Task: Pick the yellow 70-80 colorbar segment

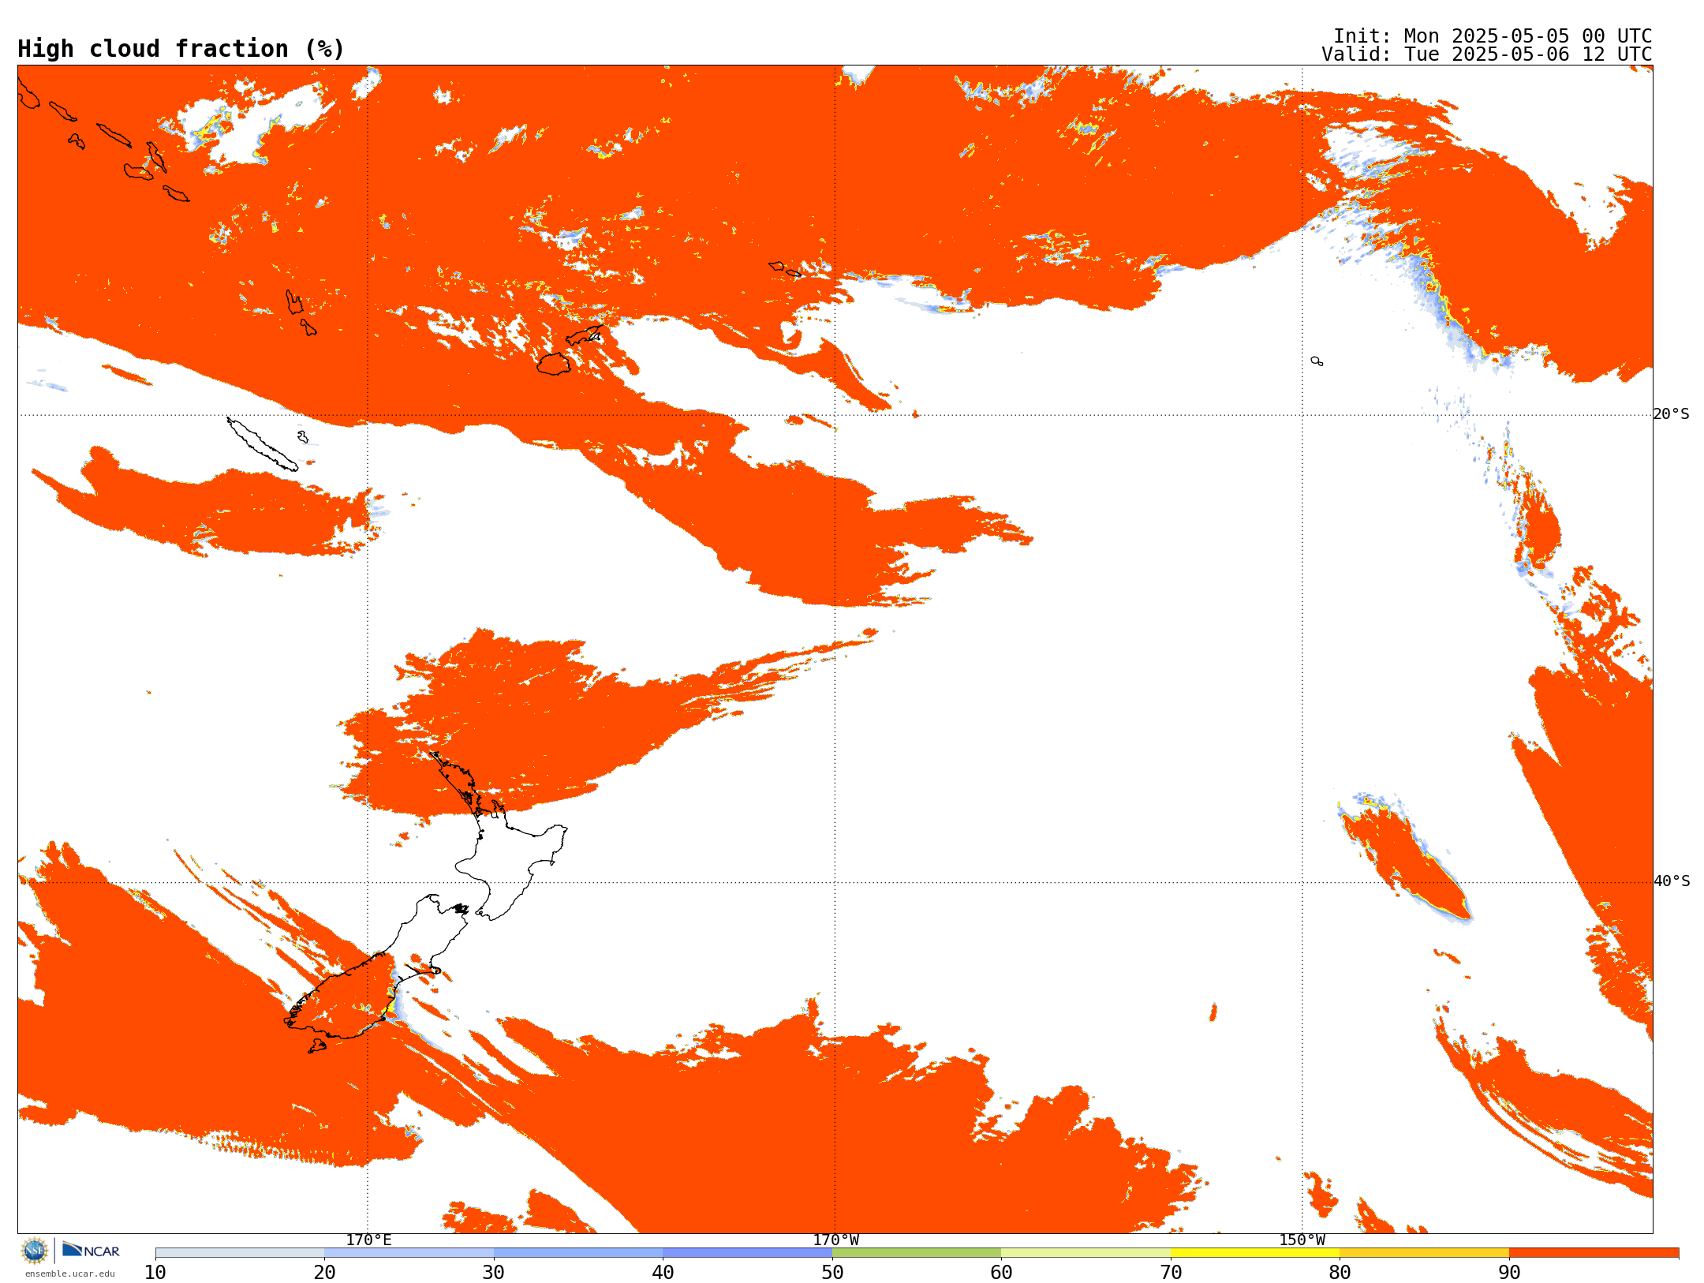Action: click(x=1255, y=1253)
